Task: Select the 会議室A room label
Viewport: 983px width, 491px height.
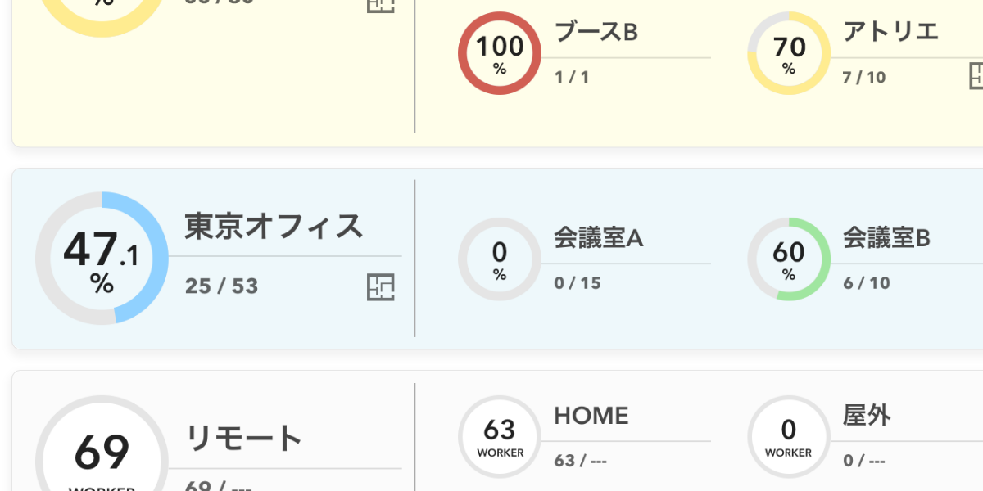Action: click(x=599, y=238)
